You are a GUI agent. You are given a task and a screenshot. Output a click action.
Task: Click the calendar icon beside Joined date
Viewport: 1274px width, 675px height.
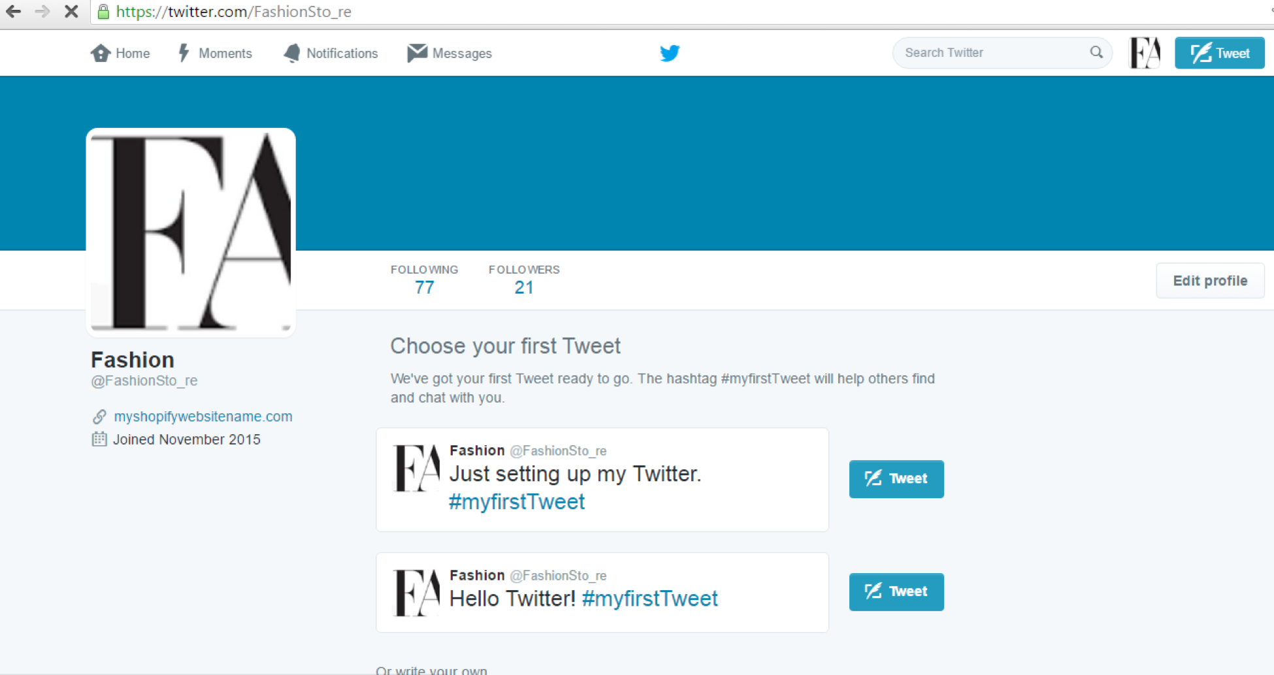(99, 439)
